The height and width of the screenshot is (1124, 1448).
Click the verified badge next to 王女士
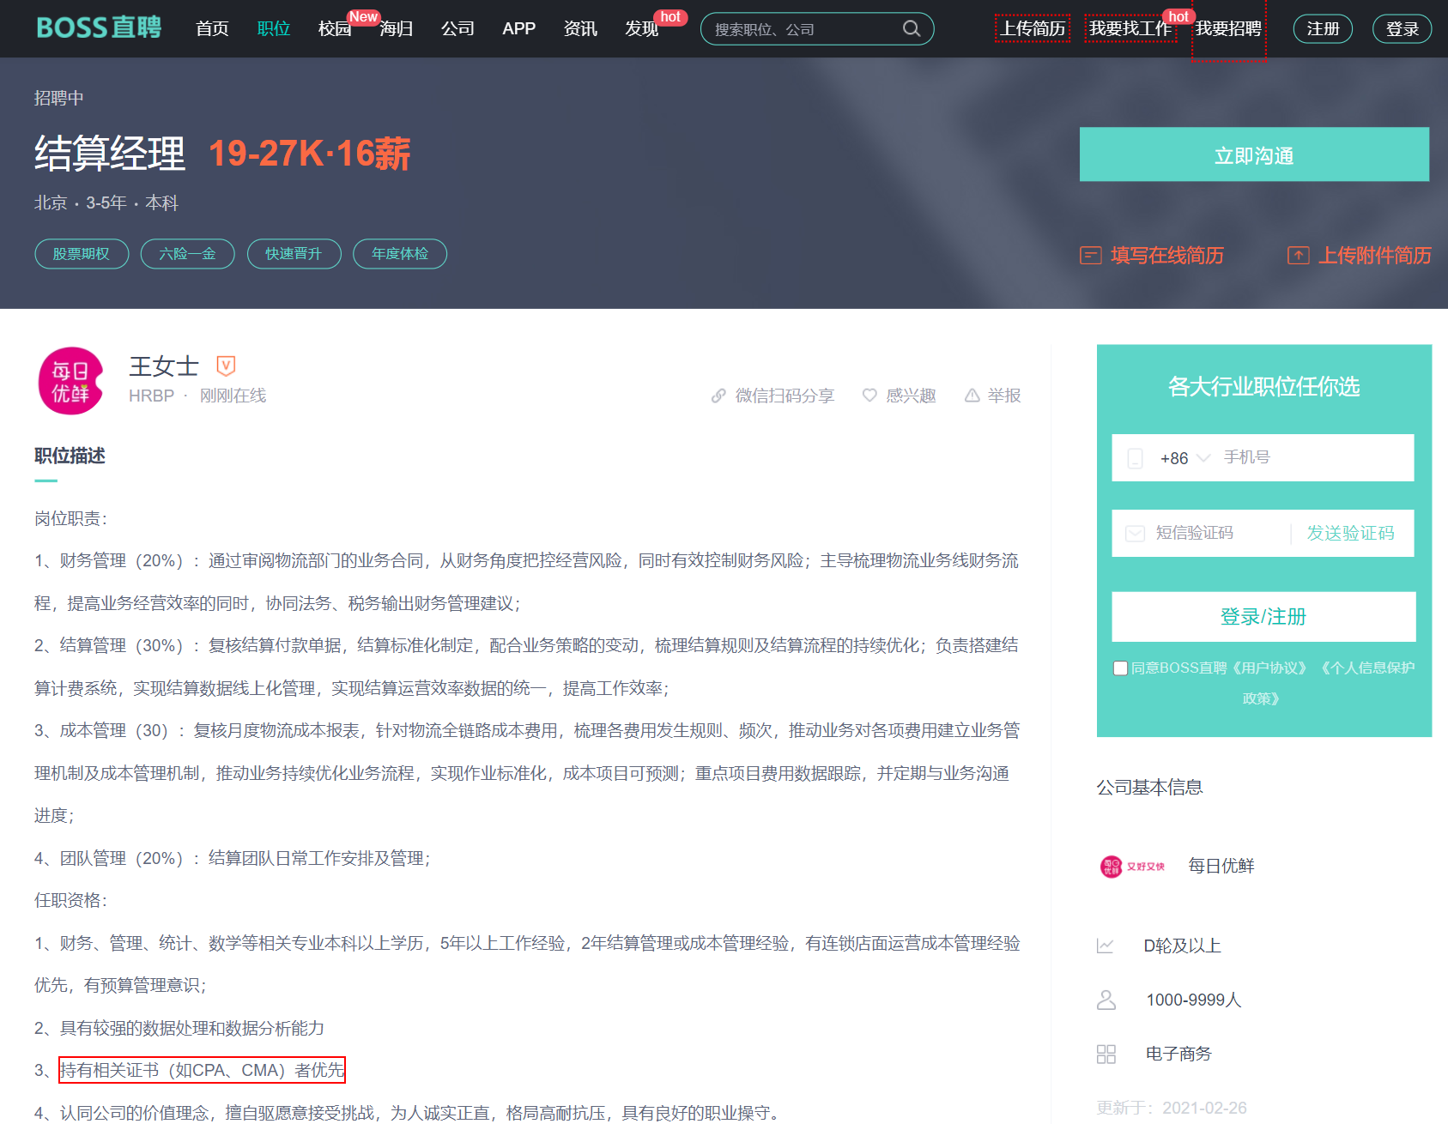[226, 366]
